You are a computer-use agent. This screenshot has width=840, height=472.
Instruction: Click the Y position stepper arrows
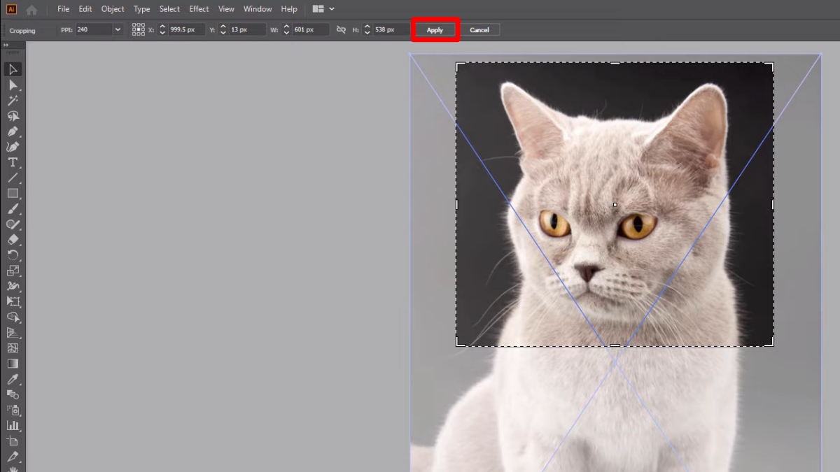pos(223,29)
